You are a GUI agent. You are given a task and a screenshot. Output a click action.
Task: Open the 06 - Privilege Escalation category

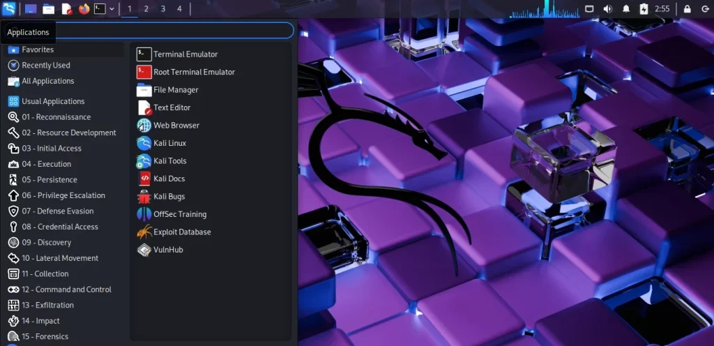(64, 195)
